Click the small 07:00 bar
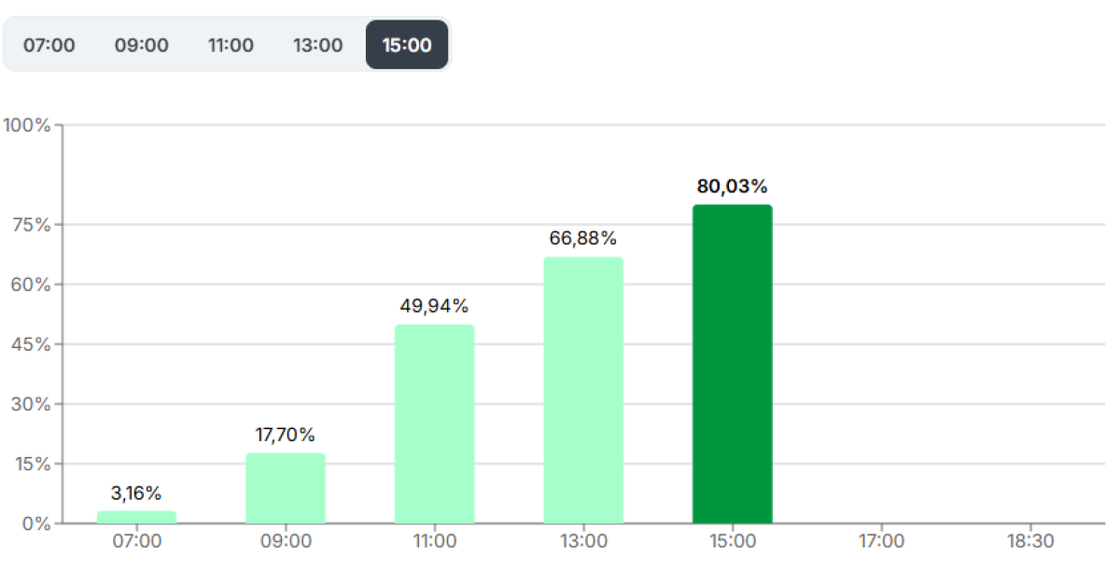 (136, 517)
